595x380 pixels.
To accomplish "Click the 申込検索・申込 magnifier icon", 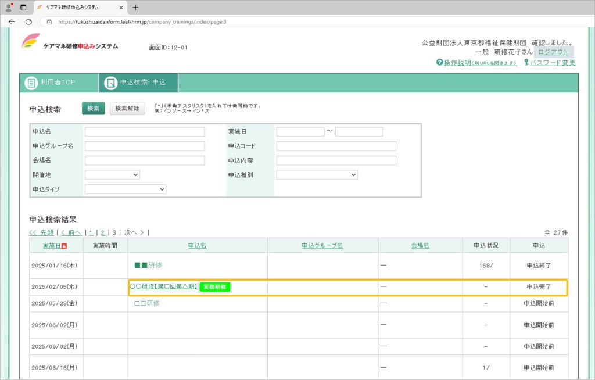I will click(x=110, y=83).
